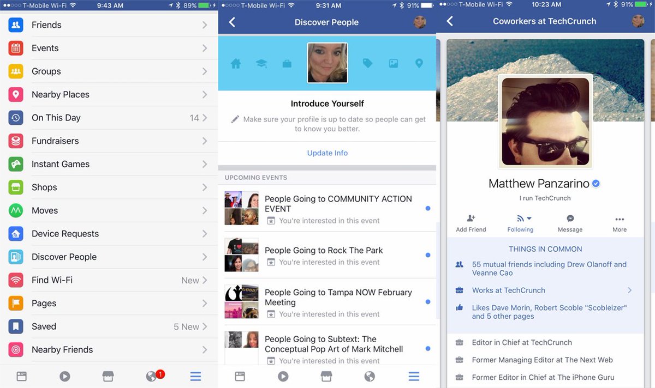Open the Groups icon
Image resolution: width=655 pixels, height=388 pixels.
point(16,71)
